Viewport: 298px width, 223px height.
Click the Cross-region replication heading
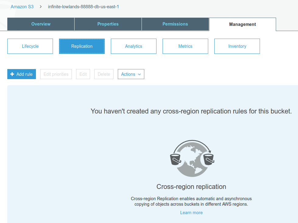(191, 186)
